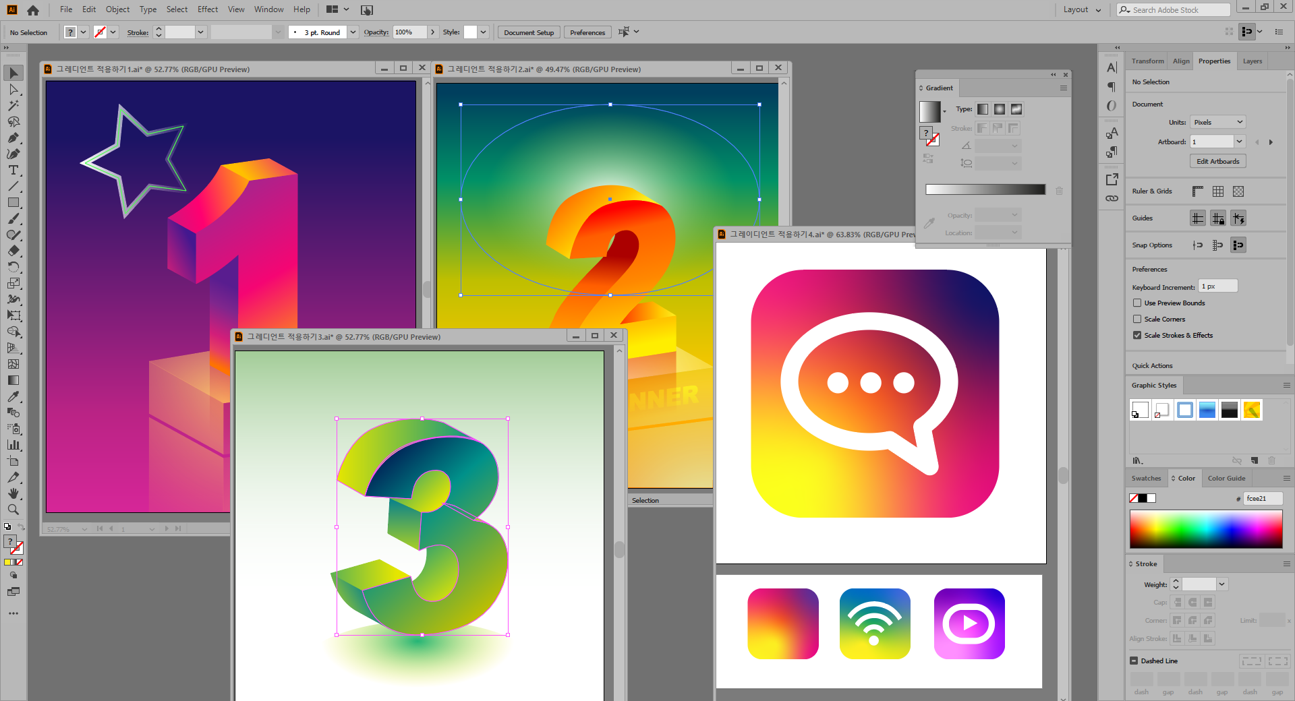
Task: Select the Eyedropper tool
Action: [13, 396]
